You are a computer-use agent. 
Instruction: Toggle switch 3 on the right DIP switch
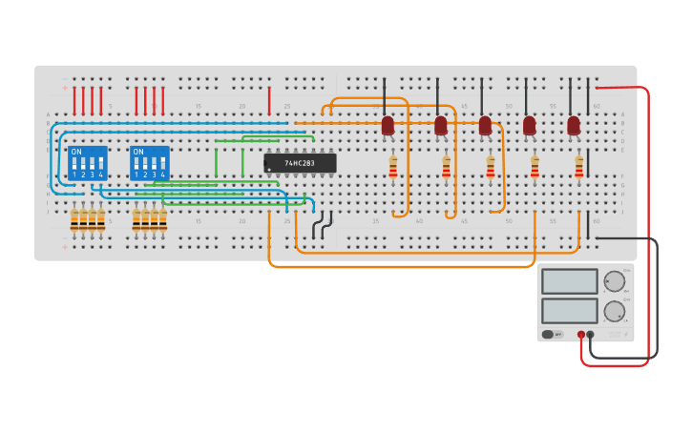(154, 163)
